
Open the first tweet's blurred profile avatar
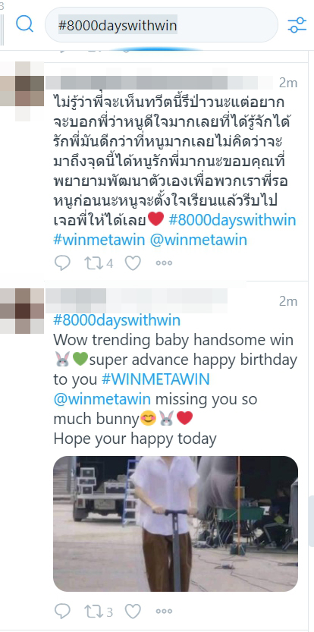22,91
